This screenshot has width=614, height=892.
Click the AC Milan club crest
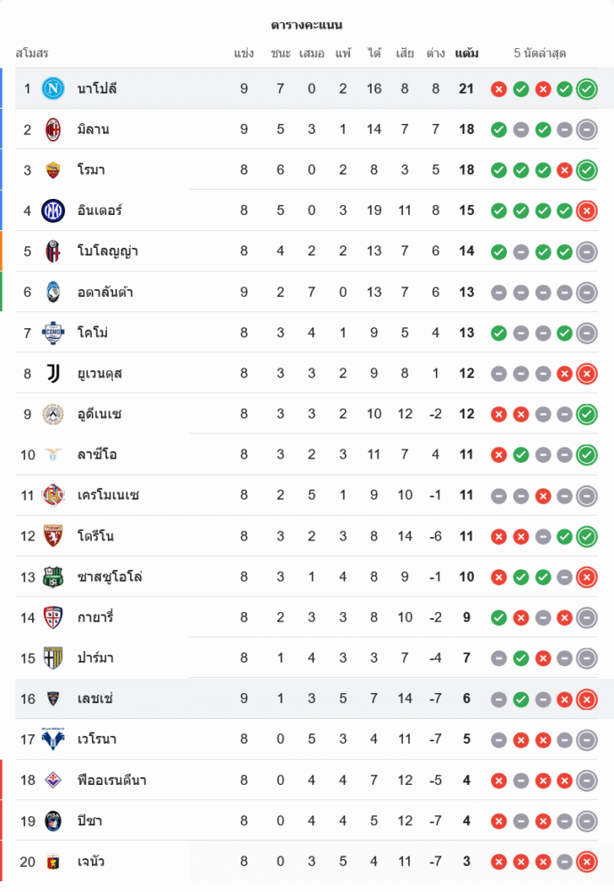(53, 129)
